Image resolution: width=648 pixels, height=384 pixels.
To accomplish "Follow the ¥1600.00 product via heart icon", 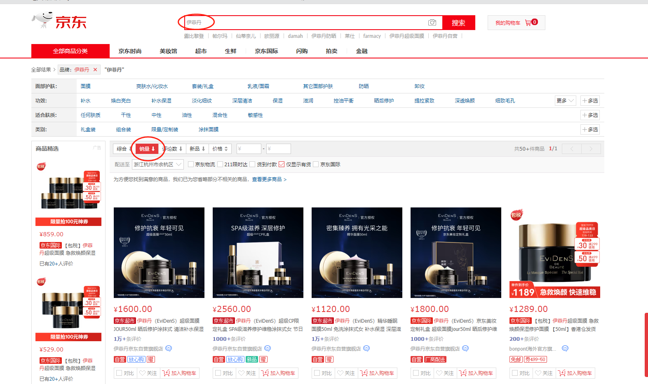I will [148, 373].
